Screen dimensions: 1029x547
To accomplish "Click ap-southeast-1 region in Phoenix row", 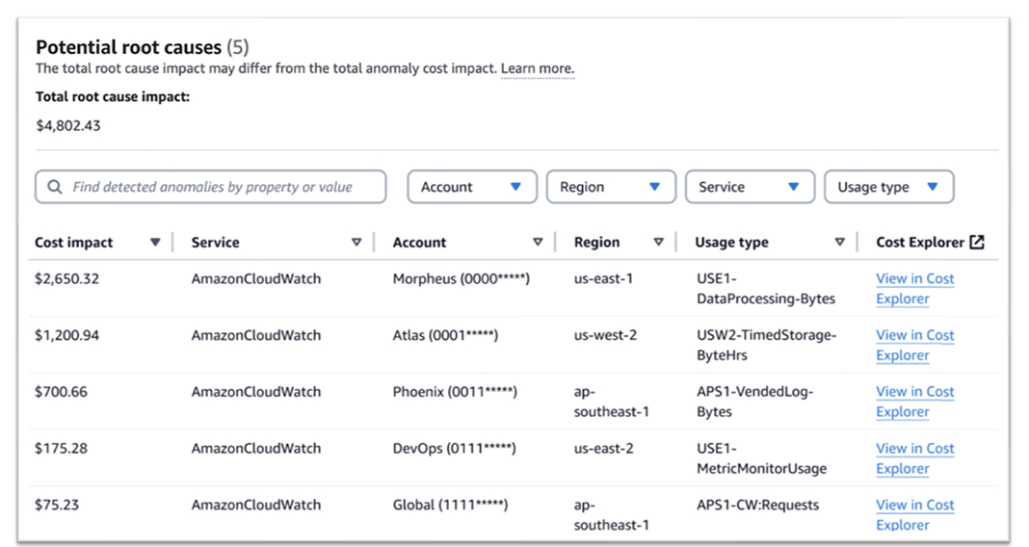I will [x=611, y=402].
